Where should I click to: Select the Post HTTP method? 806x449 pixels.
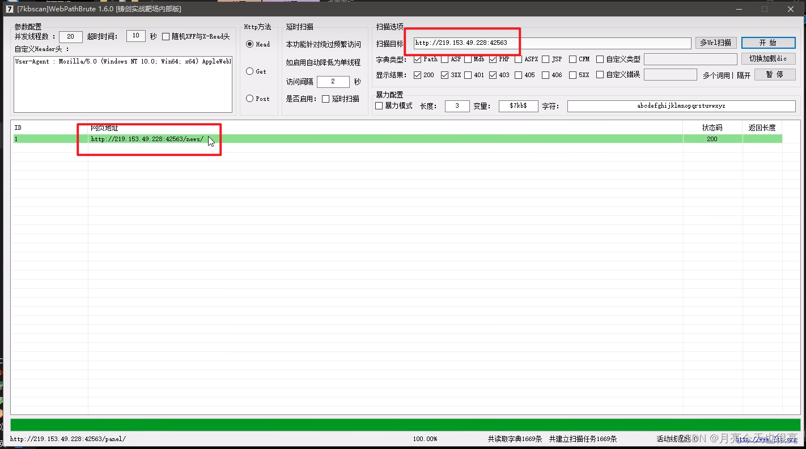coord(249,99)
